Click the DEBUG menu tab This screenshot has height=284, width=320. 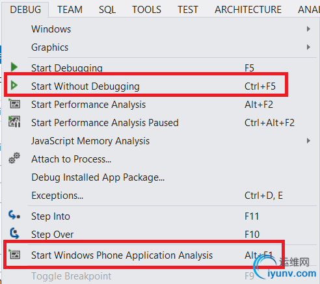[x=25, y=10]
